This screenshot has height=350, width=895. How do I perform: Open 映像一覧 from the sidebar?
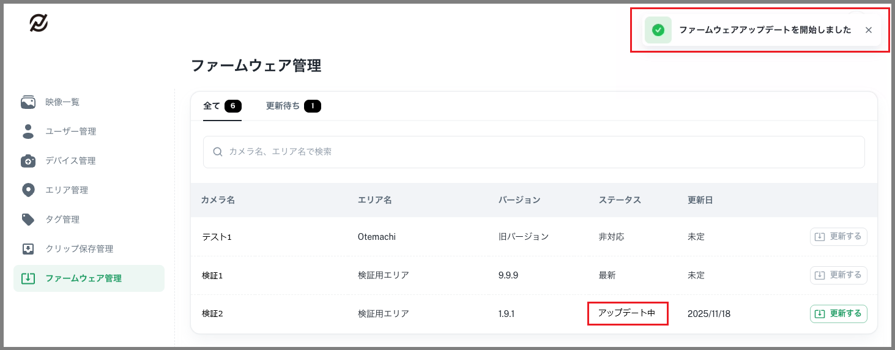pyautogui.click(x=62, y=102)
